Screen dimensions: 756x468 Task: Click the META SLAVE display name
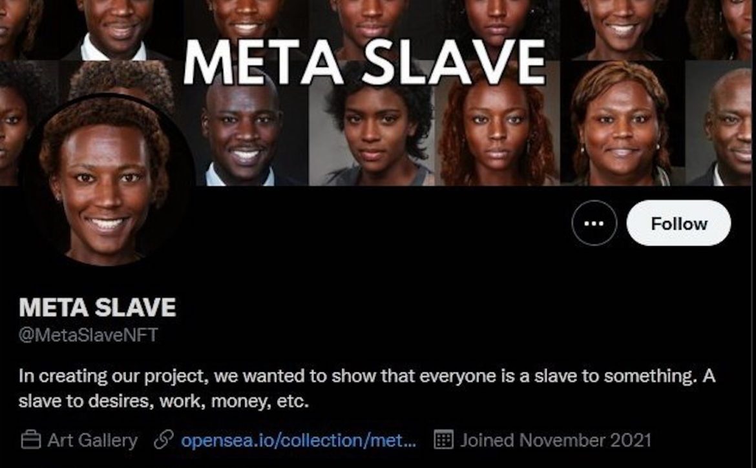[x=98, y=307]
